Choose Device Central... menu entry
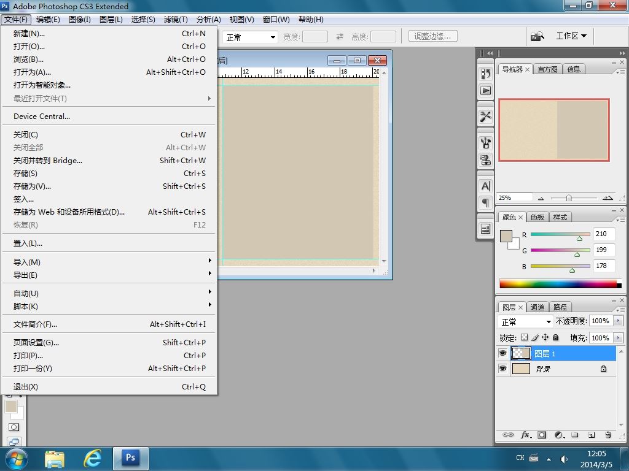Image resolution: width=629 pixels, height=471 pixels. 109,117
